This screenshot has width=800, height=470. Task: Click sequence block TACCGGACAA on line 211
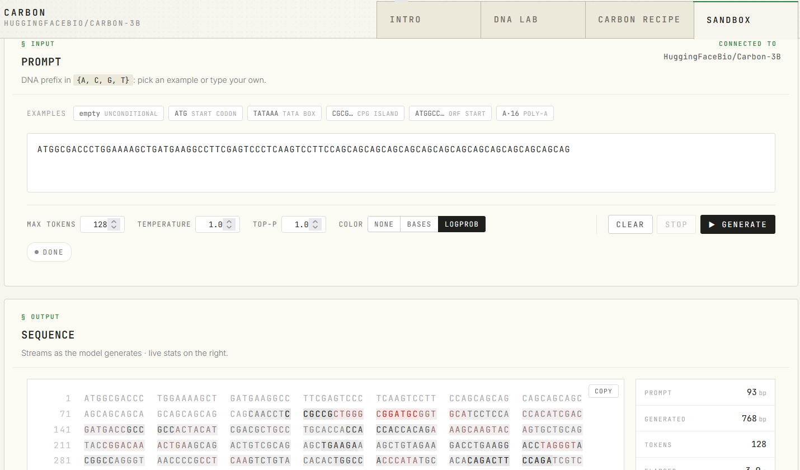pyautogui.click(x=114, y=445)
